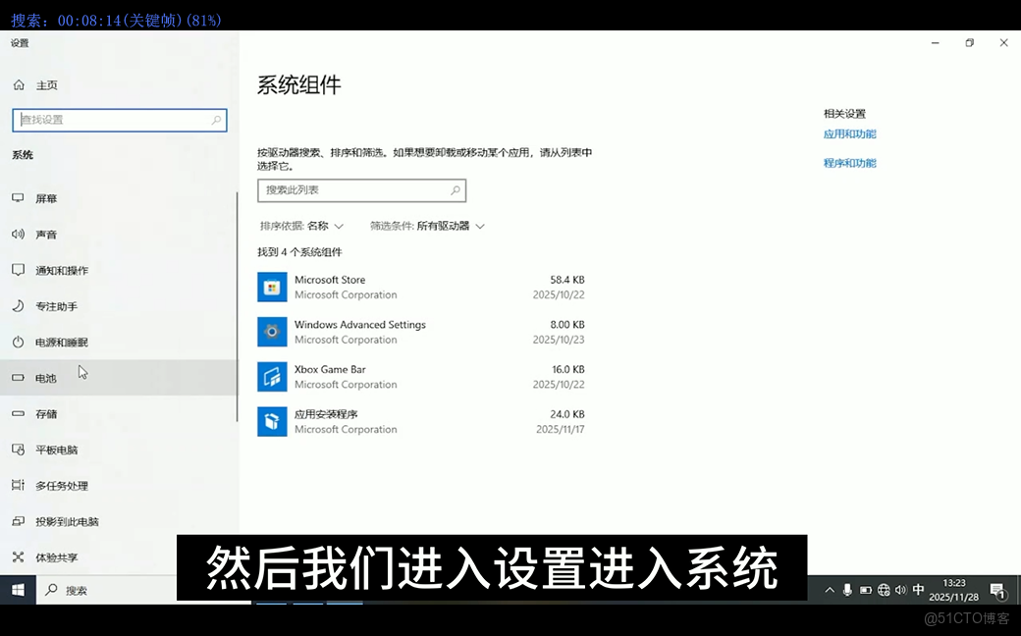Select the 声音 (Sound) sidebar icon

(22, 235)
